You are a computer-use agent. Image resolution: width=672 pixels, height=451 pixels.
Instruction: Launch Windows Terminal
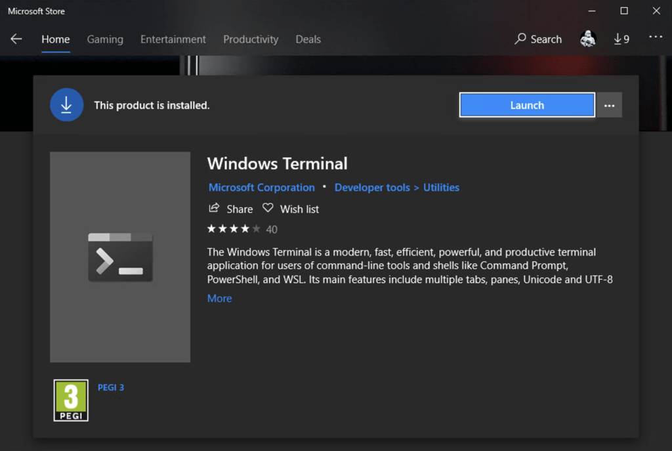[527, 105]
